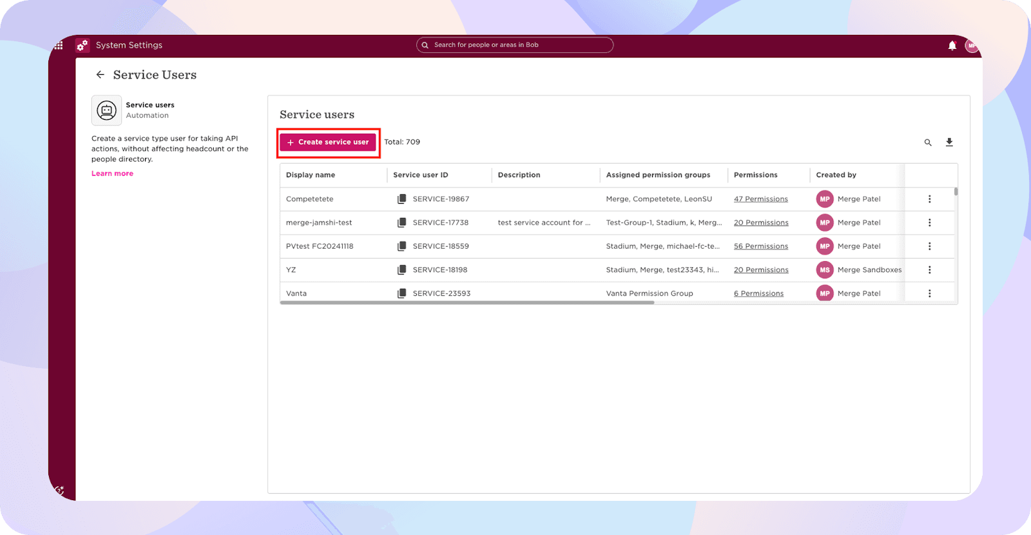Click the Created by column header
The image size is (1031, 535).
[836, 175]
